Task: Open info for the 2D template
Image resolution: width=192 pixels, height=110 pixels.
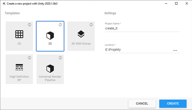Action: 29,25
